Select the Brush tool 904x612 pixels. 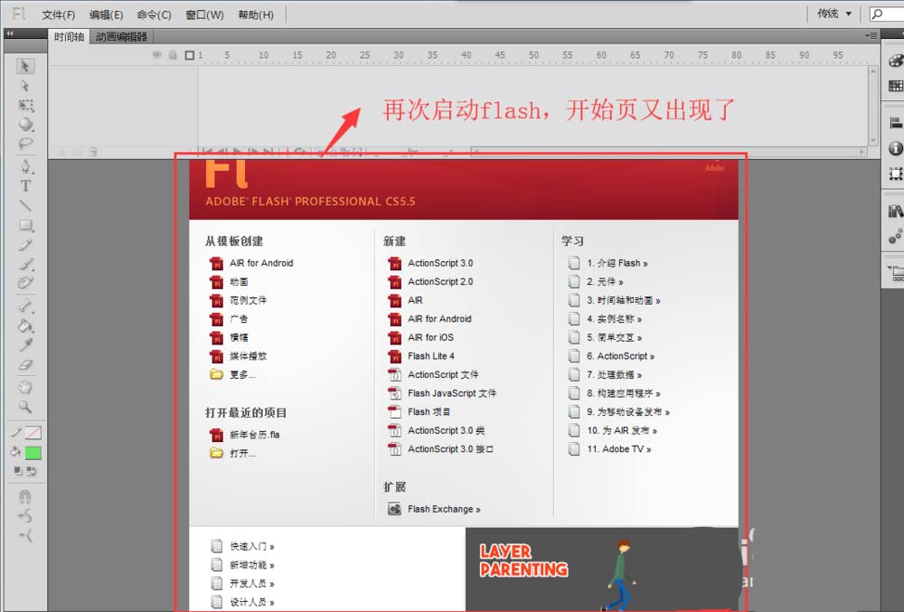pyautogui.click(x=24, y=264)
